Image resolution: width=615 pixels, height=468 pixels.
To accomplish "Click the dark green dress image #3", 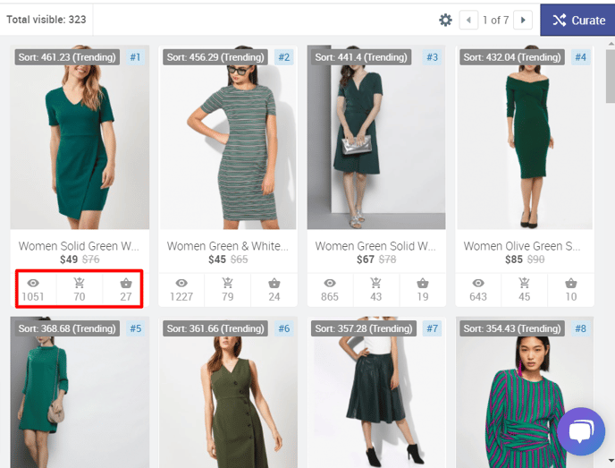I will coord(376,138).
